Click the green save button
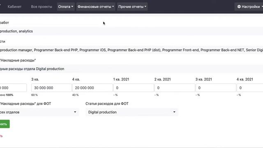Image resolution: width=263 pixels, height=148 pixels. pos(5,124)
